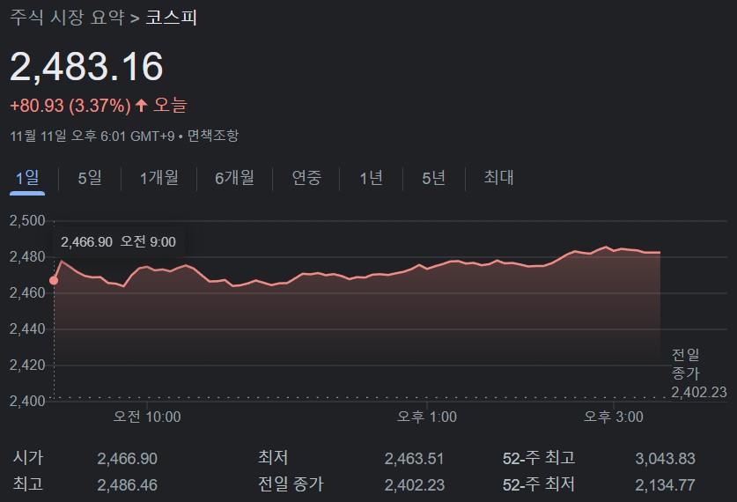Click the 시가 value 2,466.90
The width and height of the screenshot is (737, 502).
click(x=128, y=459)
